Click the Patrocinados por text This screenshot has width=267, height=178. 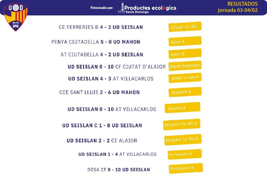pos(102,8)
